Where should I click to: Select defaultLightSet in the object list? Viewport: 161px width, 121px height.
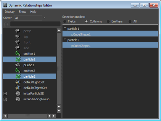[34, 82]
